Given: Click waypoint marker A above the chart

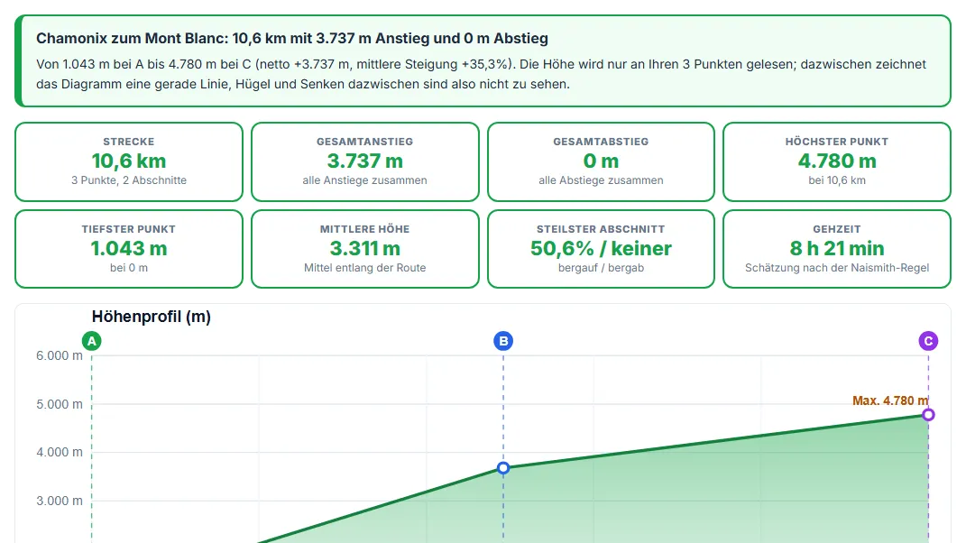Looking at the screenshot, I should click(x=92, y=341).
